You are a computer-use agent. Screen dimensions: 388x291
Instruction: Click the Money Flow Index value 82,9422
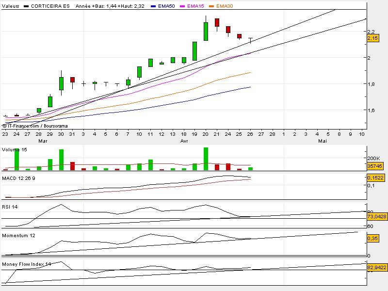pyautogui.click(x=377, y=268)
